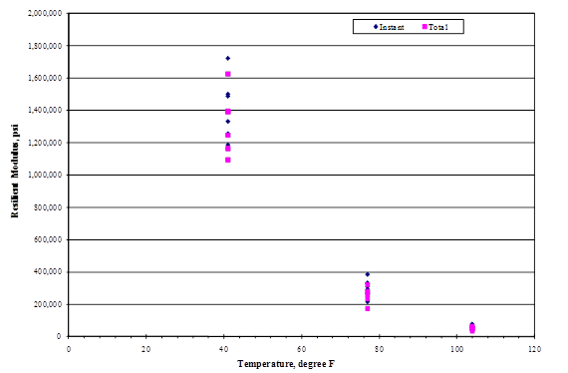The height and width of the screenshot is (373, 568).
Task: Select lowest Total square at 41 degrees
Action: (x=228, y=160)
